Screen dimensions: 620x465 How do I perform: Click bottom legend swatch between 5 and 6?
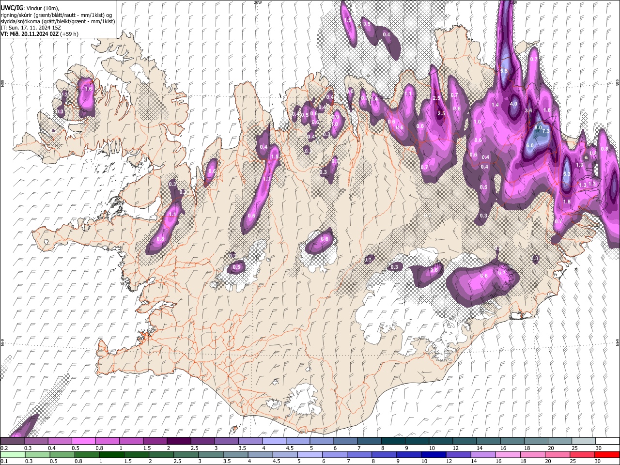(x=310, y=454)
